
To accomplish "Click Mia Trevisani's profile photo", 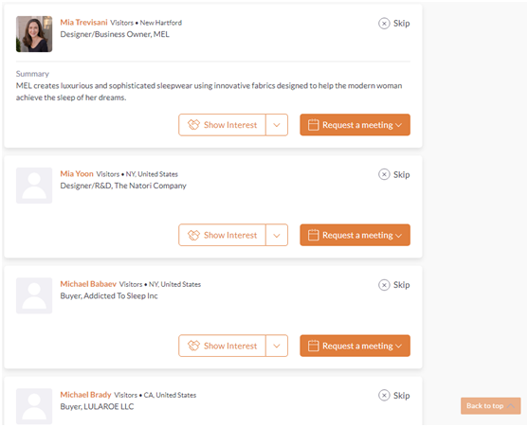I will tap(34, 34).
